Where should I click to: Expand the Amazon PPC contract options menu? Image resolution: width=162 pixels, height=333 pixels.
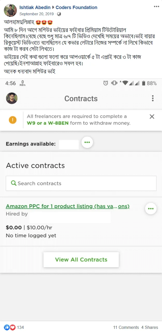point(151,208)
